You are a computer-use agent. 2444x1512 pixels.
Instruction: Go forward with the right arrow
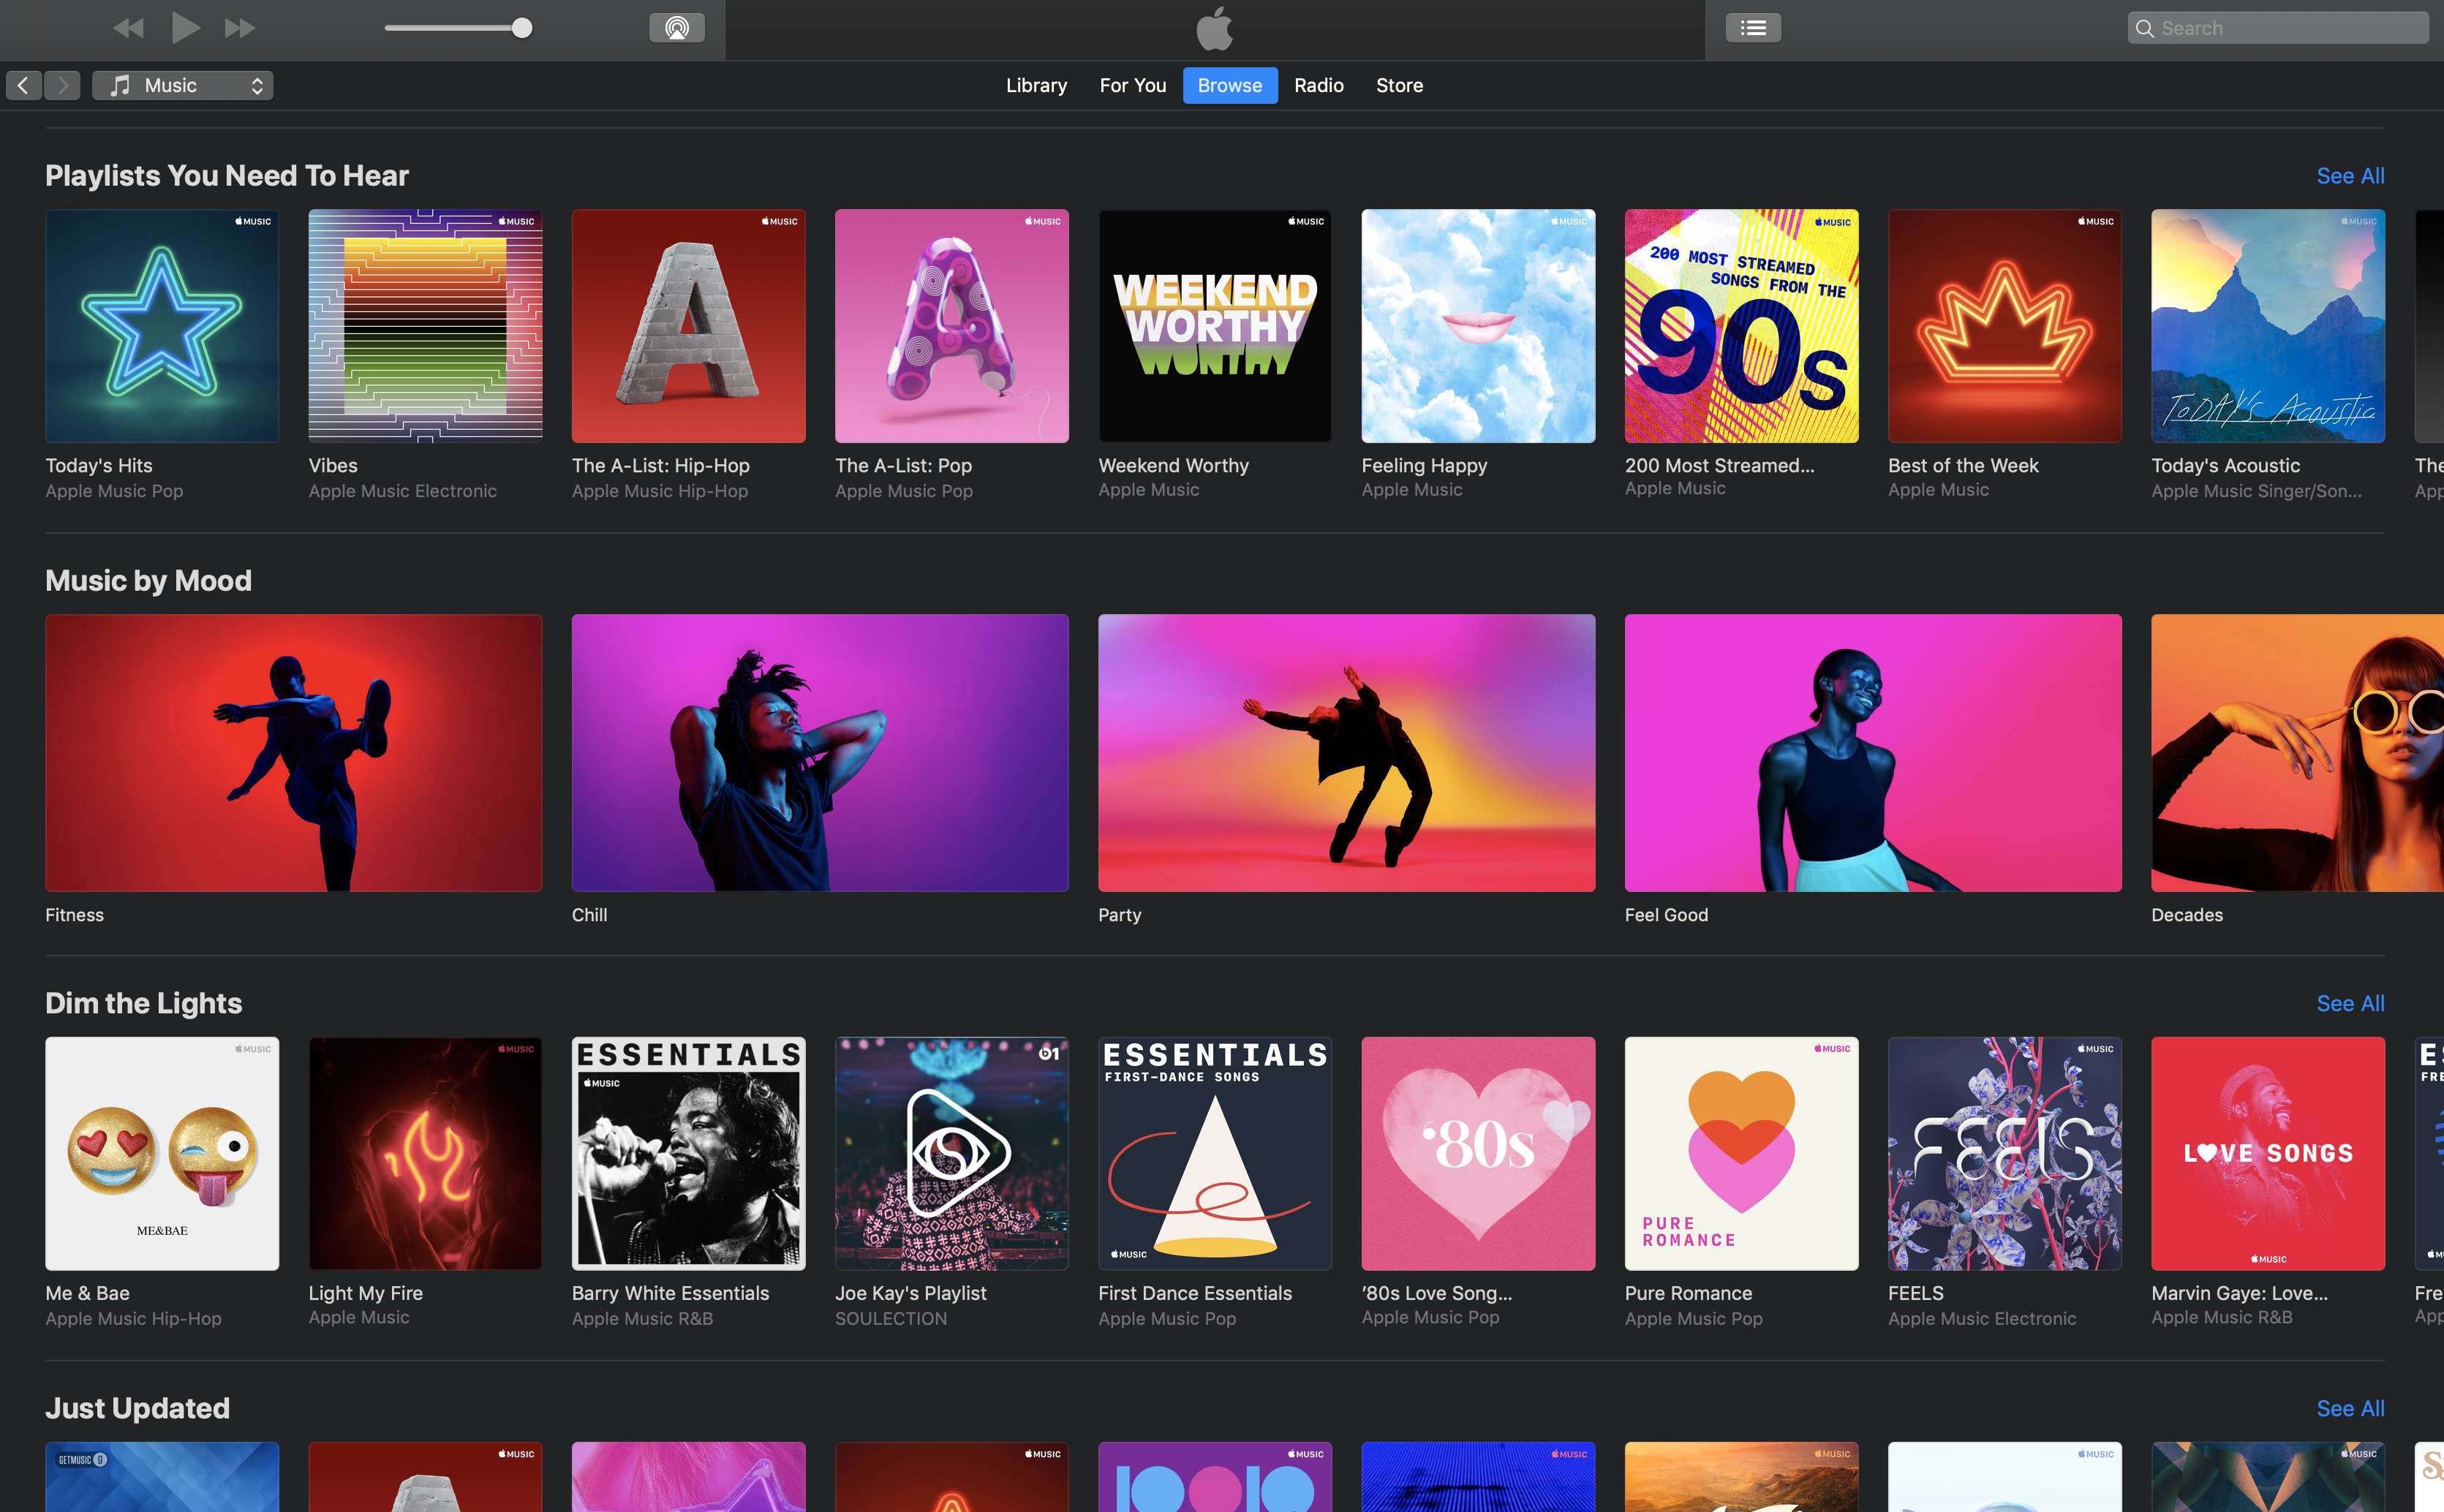point(62,86)
